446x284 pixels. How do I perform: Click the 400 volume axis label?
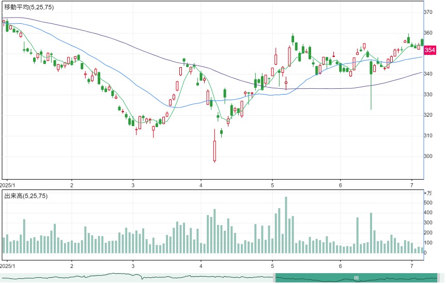click(428, 213)
